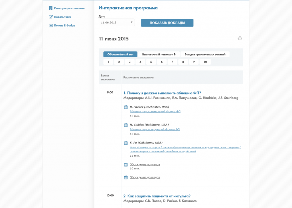Click speaker name S. Po (Oklahoma, USA)

[x=146, y=143]
